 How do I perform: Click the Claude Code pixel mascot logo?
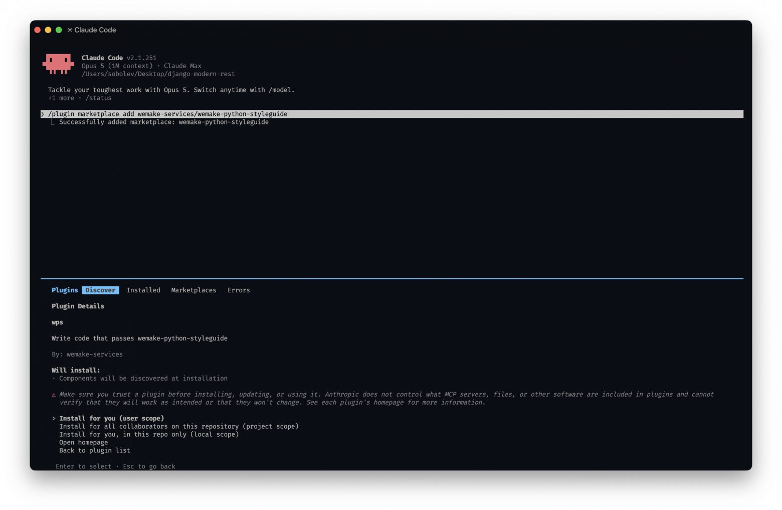(58, 64)
